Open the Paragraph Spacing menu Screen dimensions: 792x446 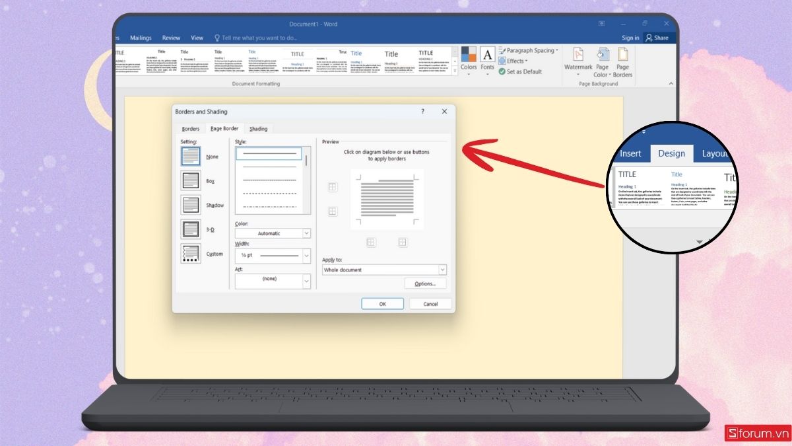(x=528, y=50)
